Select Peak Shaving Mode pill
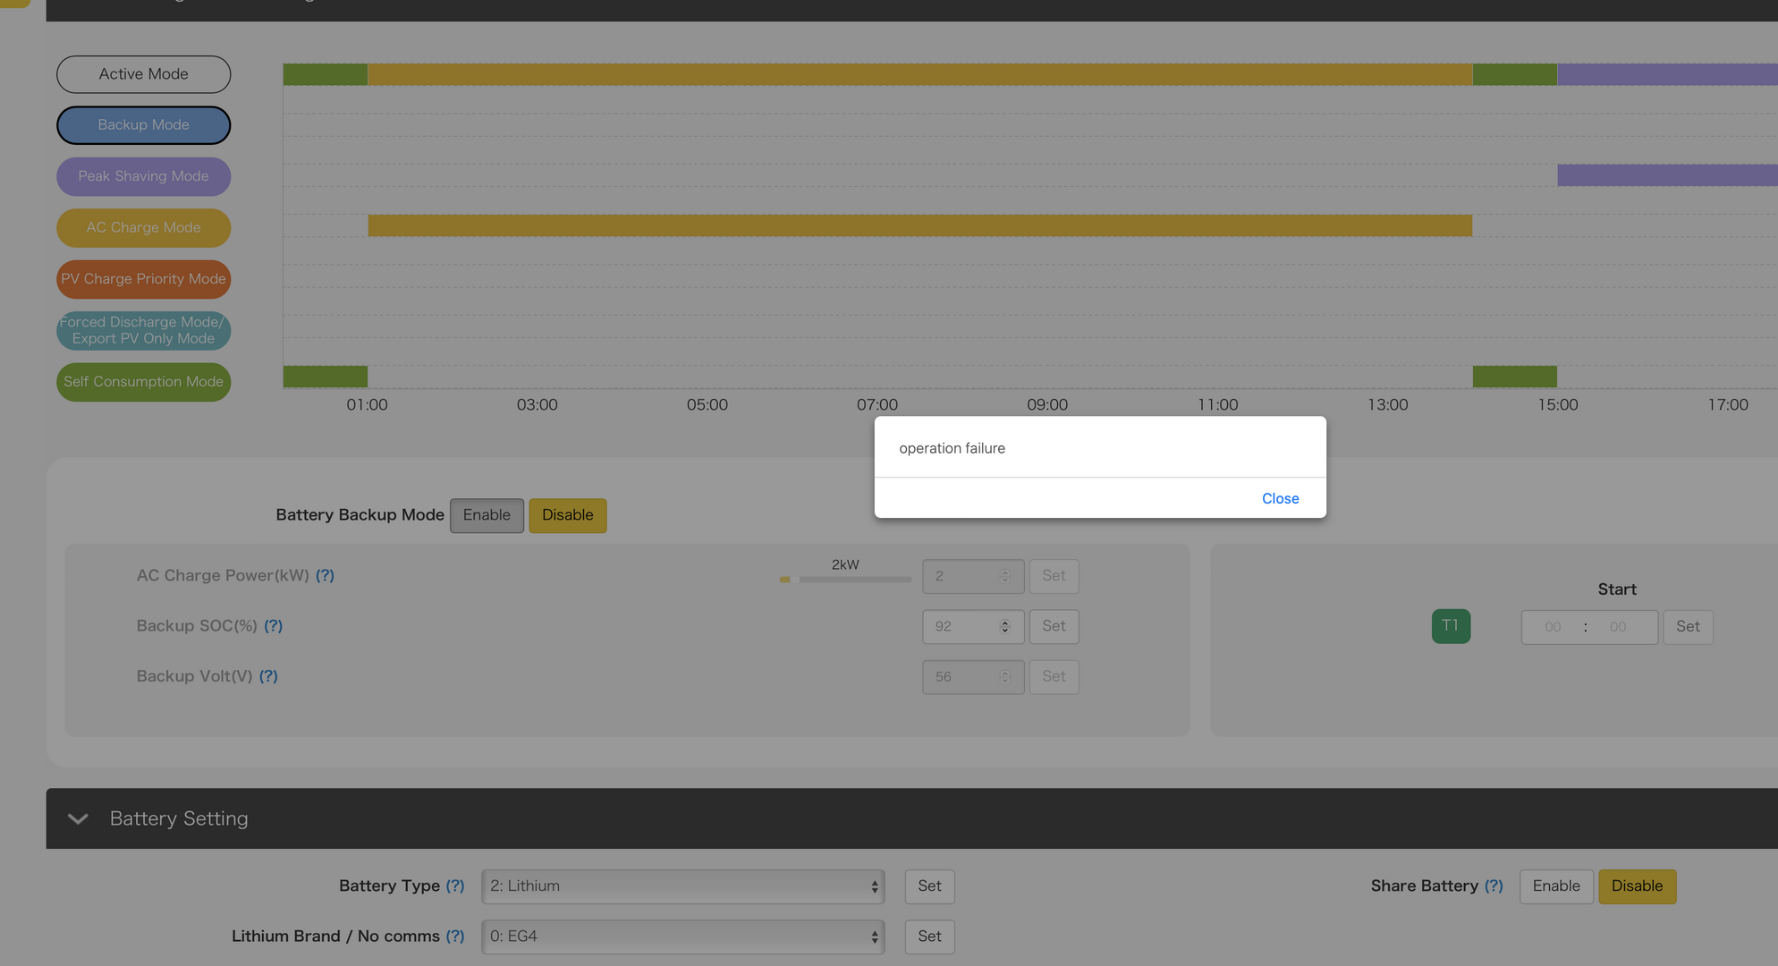1778x966 pixels. click(x=143, y=176)
